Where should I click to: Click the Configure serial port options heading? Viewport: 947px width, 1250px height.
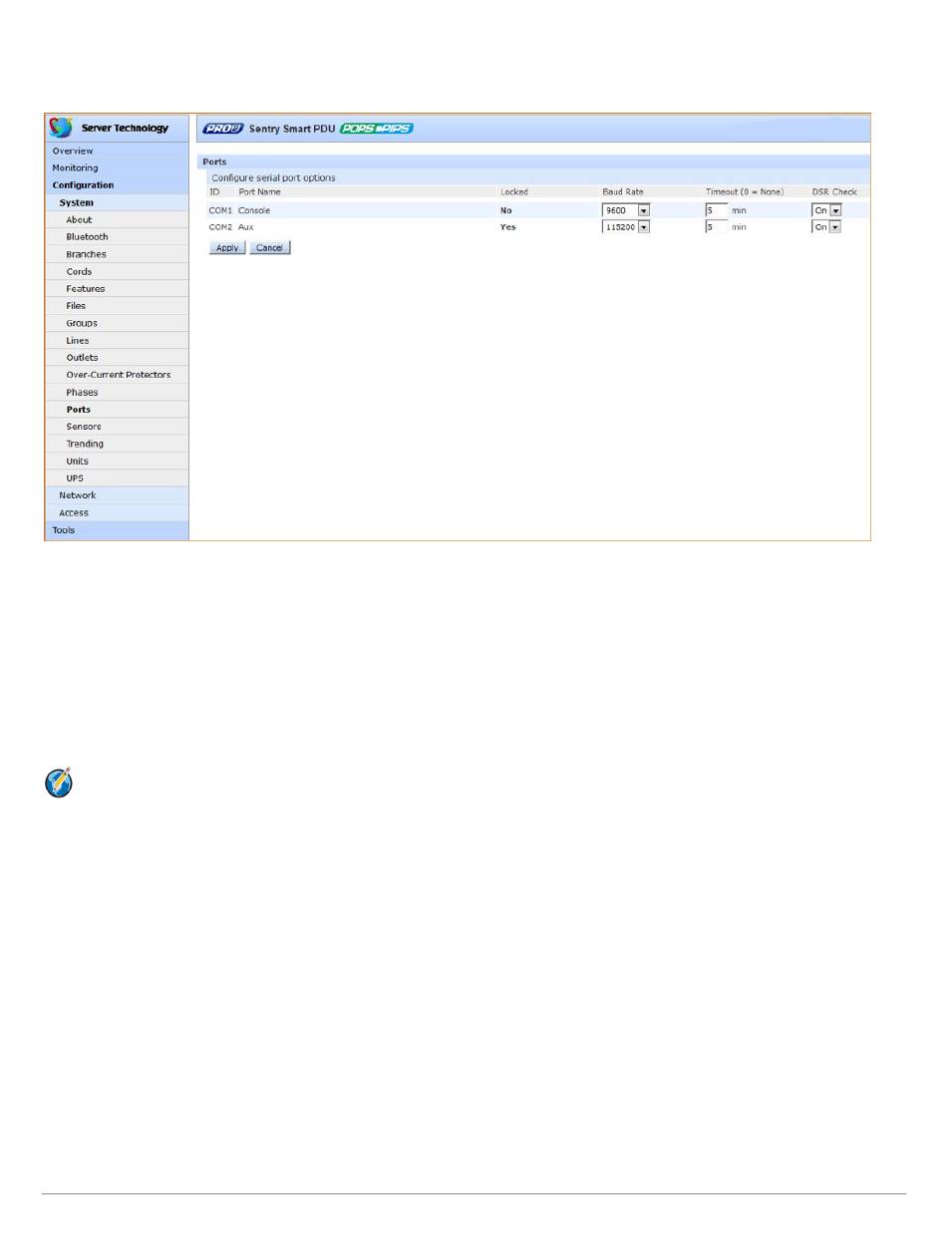[x=273, y=177]
